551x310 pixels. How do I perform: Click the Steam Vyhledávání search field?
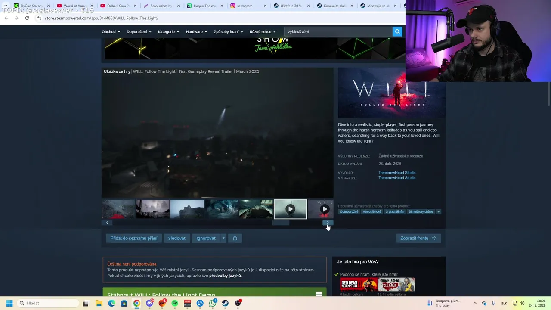pos(338,31)
